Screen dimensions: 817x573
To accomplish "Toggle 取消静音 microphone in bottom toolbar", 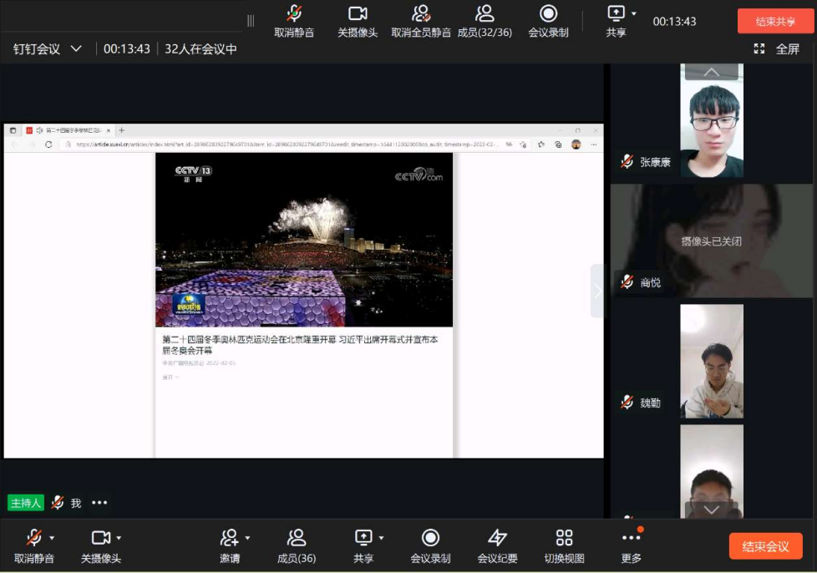I will (x=33, y=545).
